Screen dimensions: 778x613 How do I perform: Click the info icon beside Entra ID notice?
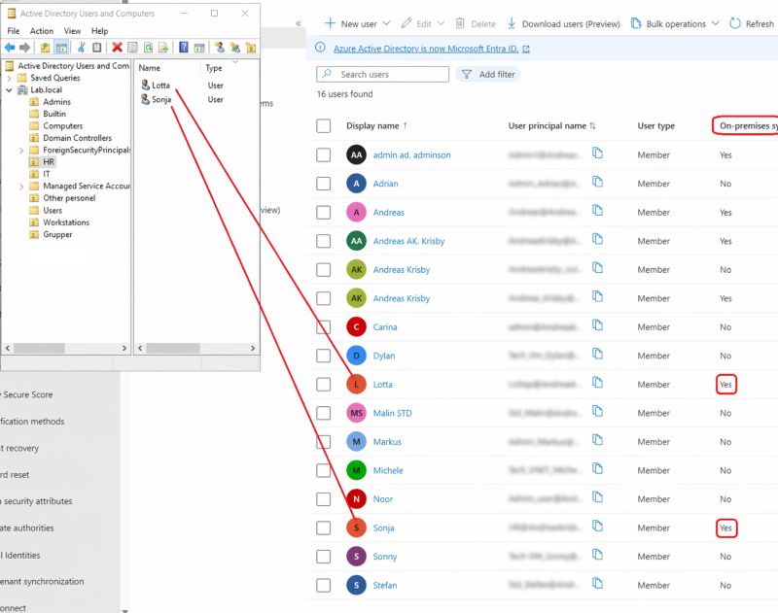pos(321,48)
